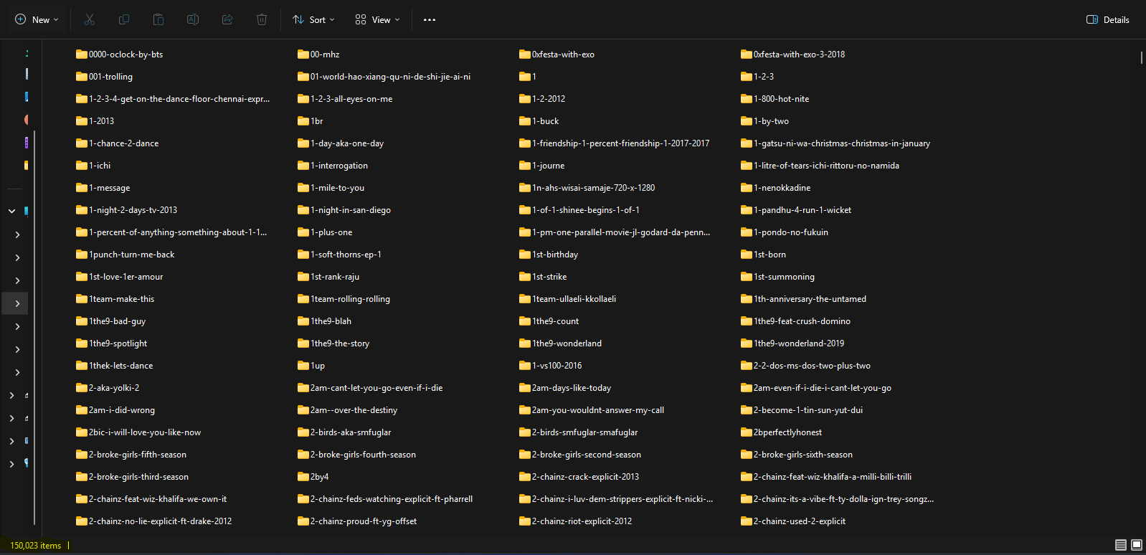
Task: Select the 001-trolling folder icon
Action: pos(82,76)
